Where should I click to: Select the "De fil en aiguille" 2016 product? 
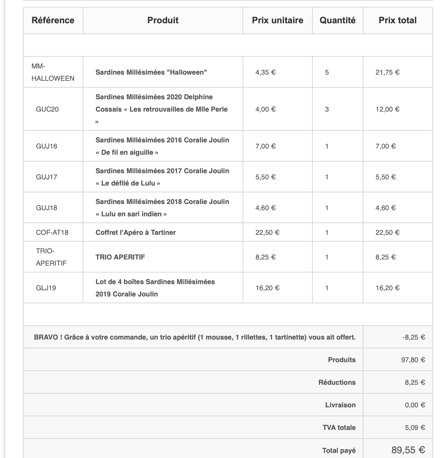pos(162,146)
